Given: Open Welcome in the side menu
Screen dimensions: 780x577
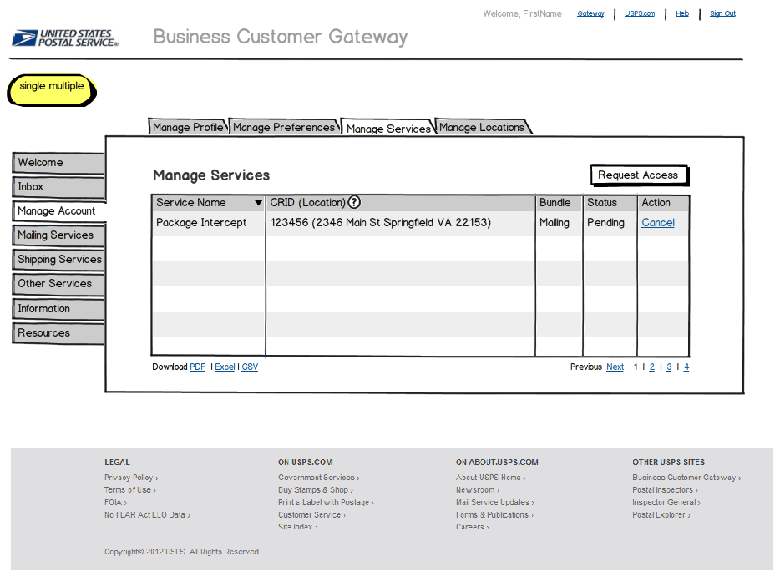Looking at the screenshot, I should point(58,163).
